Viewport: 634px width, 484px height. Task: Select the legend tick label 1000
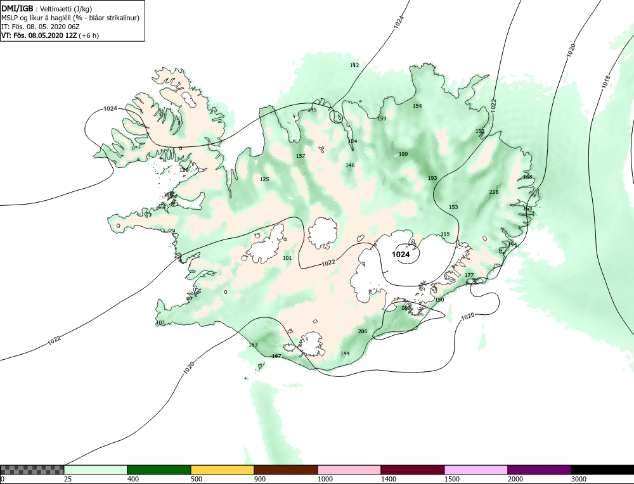(x=325, y=479)
